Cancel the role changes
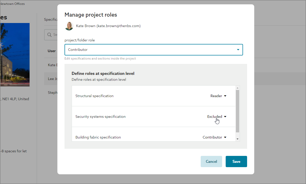The image size is (306, 184). pos(211,162)
